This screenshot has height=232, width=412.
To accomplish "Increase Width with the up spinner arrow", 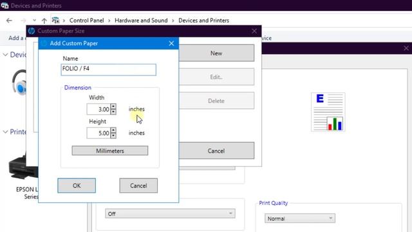I will coord(113,106).
